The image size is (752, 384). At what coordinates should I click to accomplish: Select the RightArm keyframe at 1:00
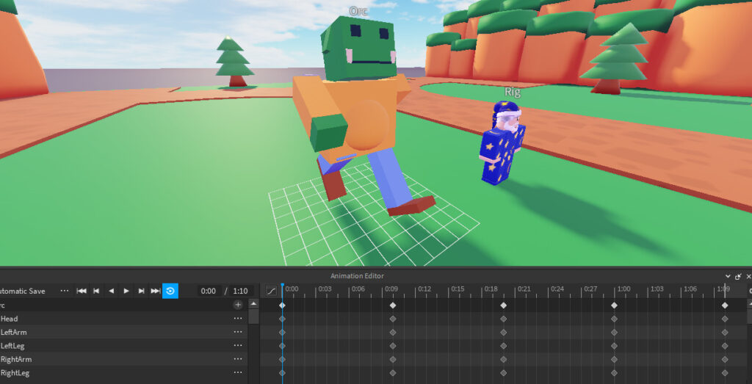pos(615,360)
